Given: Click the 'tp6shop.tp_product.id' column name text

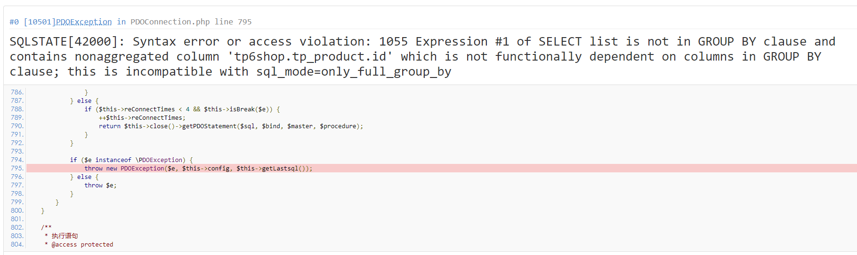Looking at the screenshot, I should pos(310,57).
